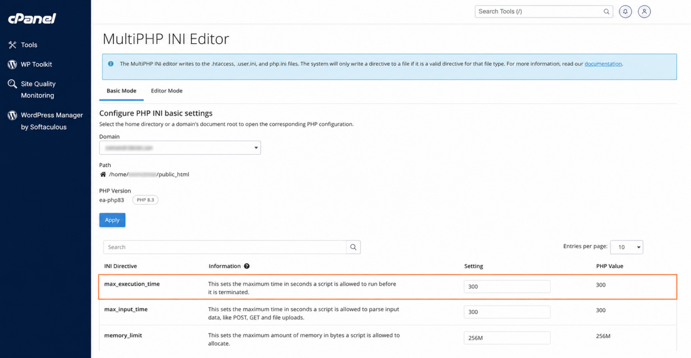
Task: Click the Apply button
Action: coord(112,220)
